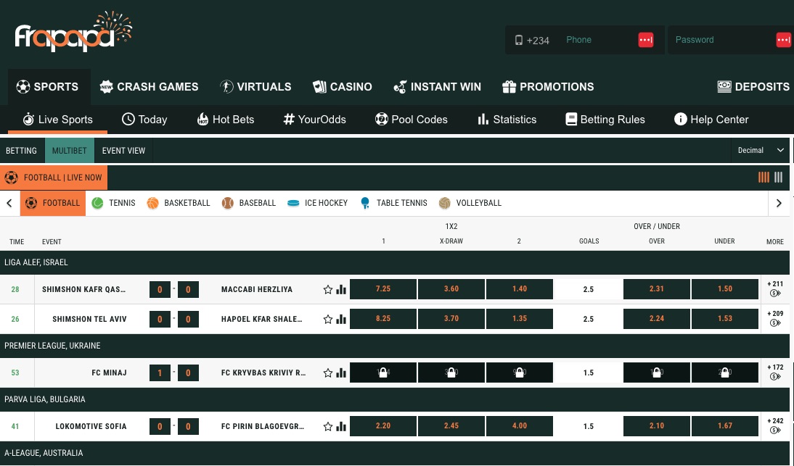The height and width of the screenshot is (466, 794).
Task: Select the Table Tennis sport filter
Action: pos(393,203)
